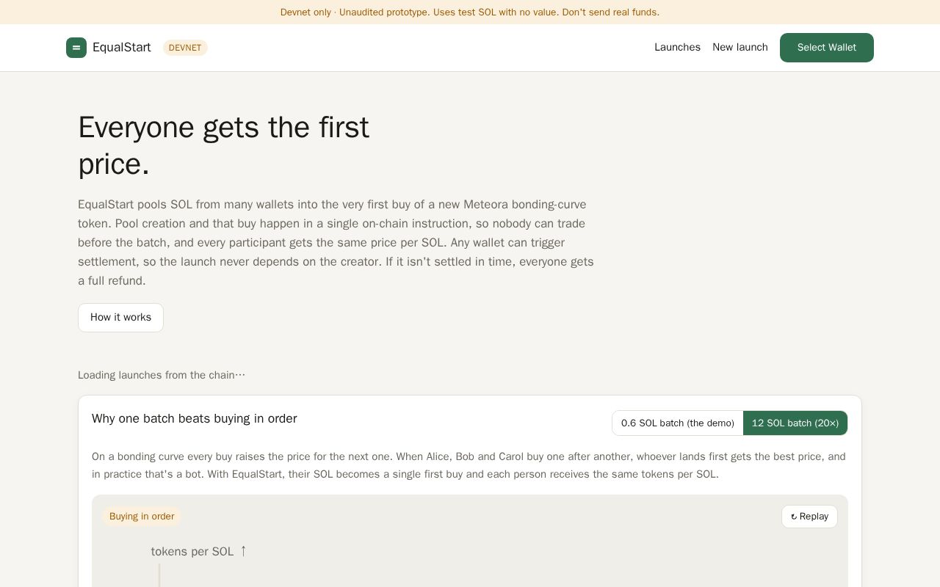
Task: Open the How it works button
Action: coord(120,318)
